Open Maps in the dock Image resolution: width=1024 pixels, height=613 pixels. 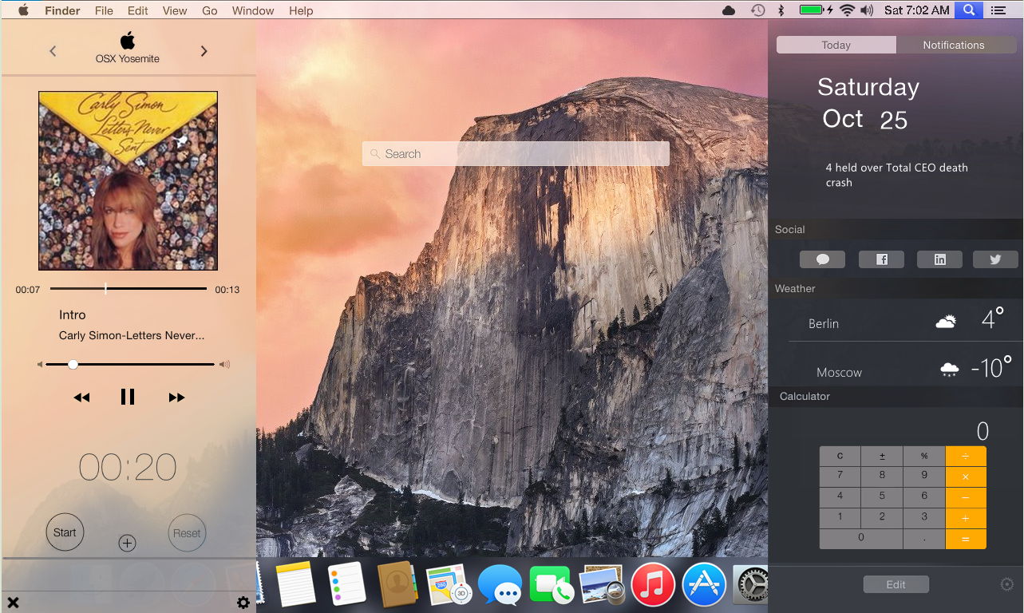449,584
